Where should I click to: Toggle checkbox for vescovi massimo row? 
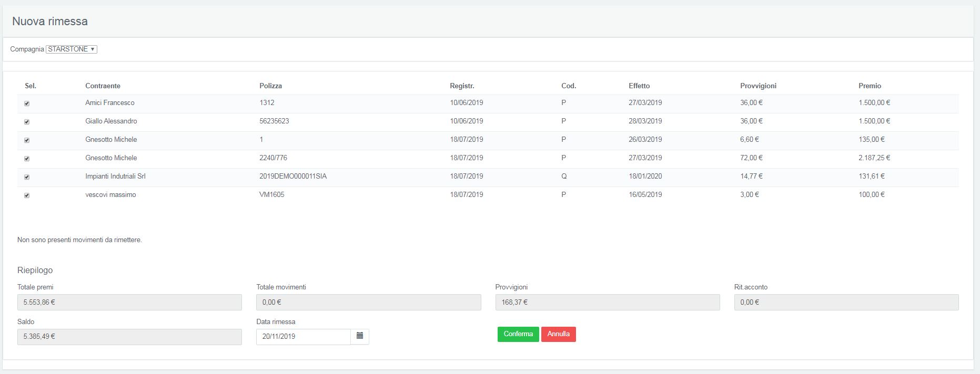(27, 195)
